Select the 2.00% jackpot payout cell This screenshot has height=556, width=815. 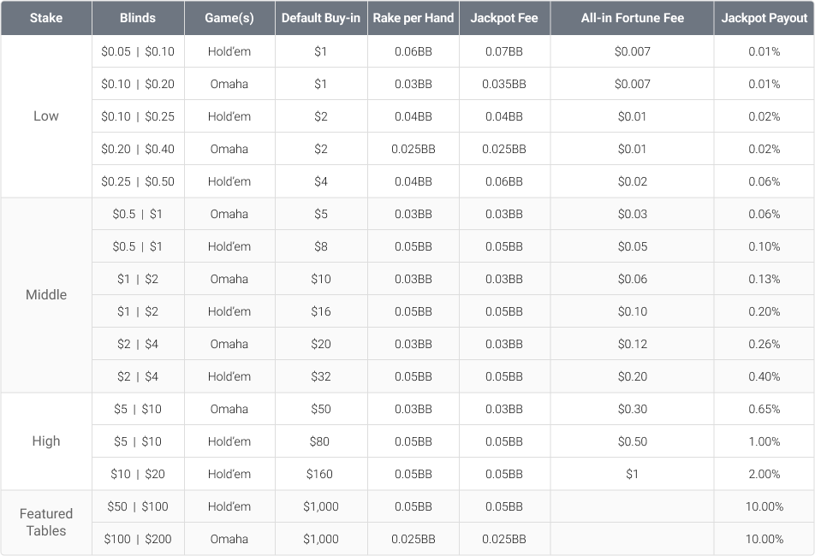[x=763, y=474]
